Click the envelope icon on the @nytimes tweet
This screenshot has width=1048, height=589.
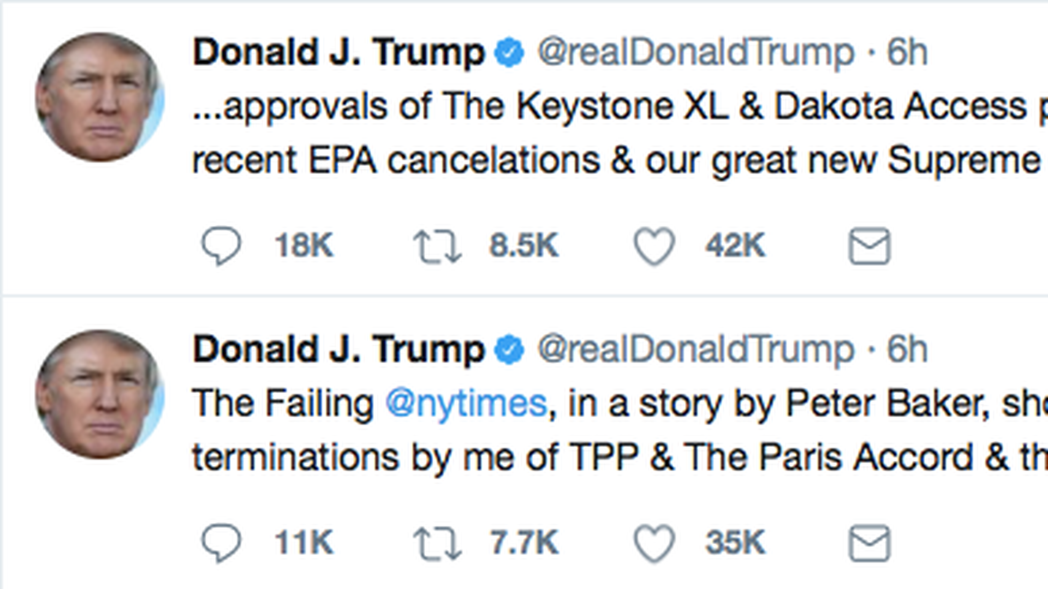tap(870, 543)
